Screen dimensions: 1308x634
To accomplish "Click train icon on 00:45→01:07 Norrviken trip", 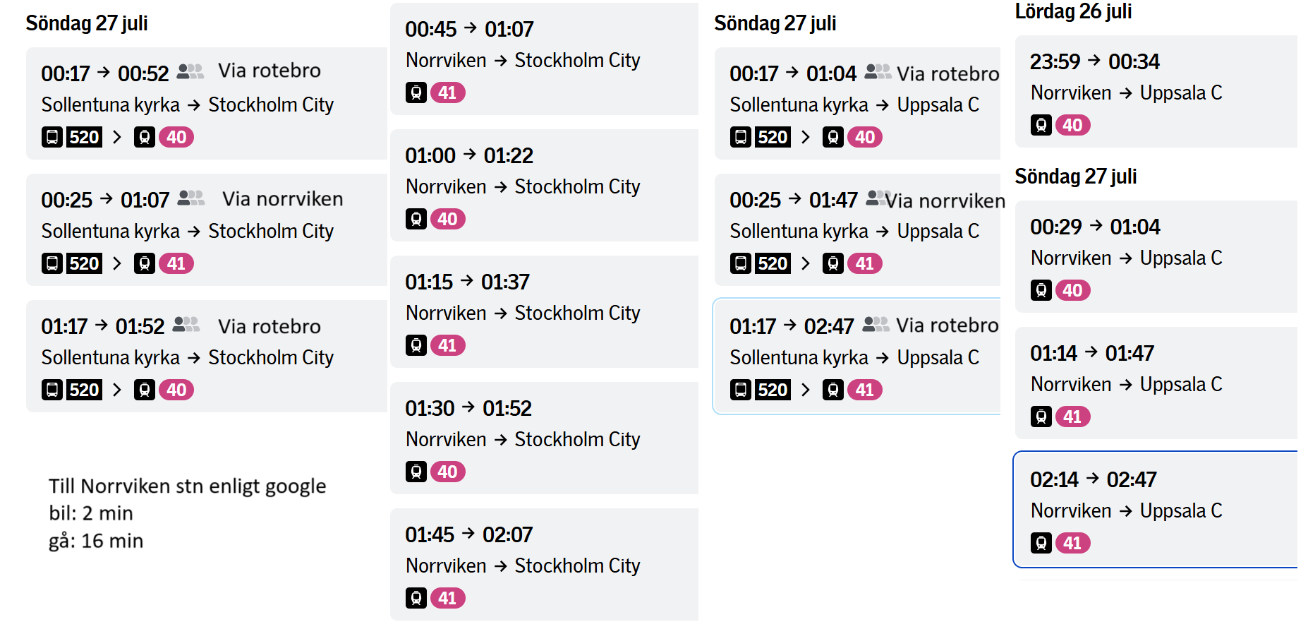I will tap(416, 92).
